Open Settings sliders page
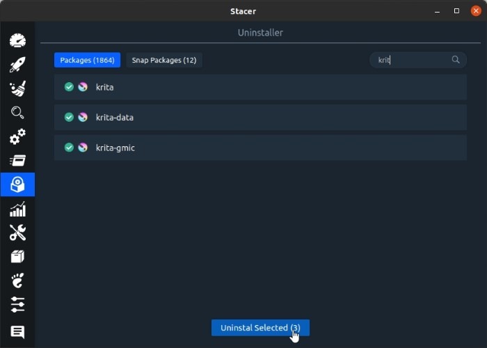Screen dimensions: 487x348 click(x=17, y=305)
